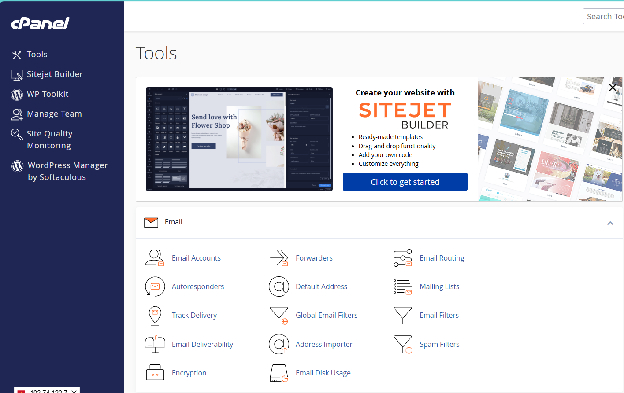The image size is (624, 393).
Task: Open the Track Delivery link
Action: (194, 315)
